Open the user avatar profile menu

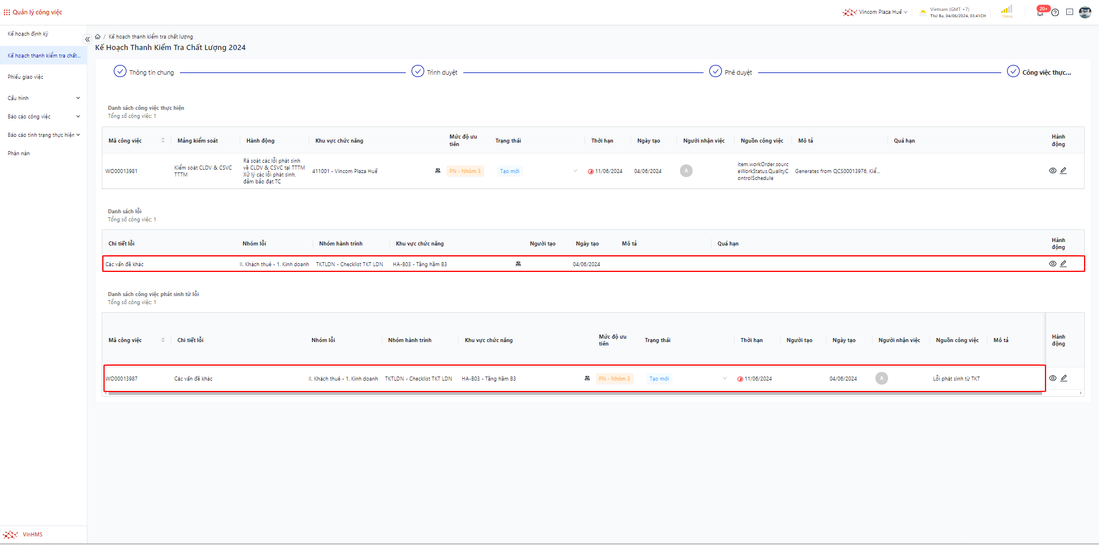1085,12
